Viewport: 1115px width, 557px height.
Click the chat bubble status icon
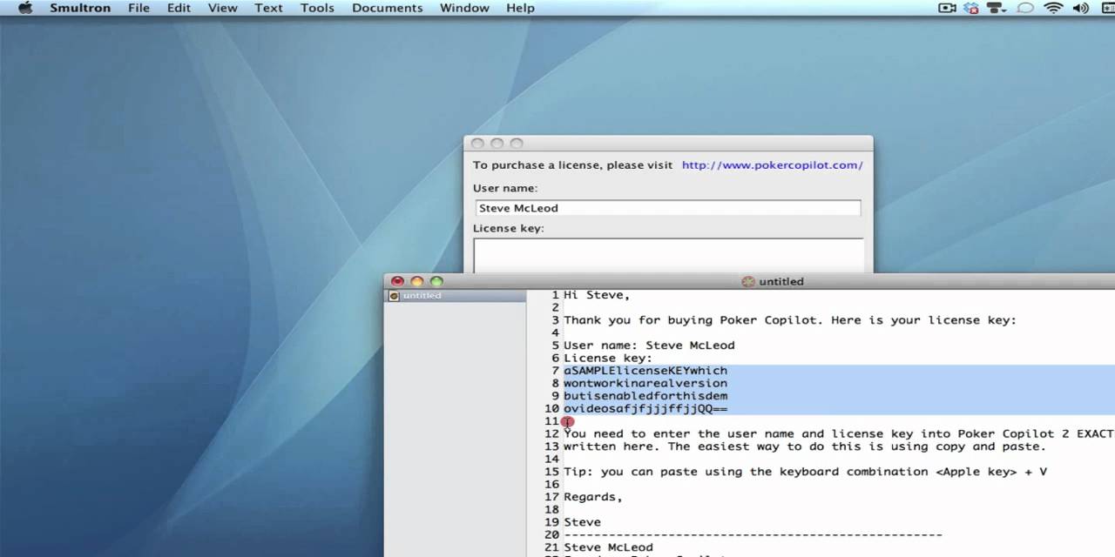coord(1025,8)
